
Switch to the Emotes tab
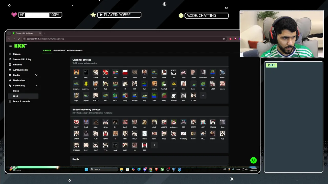47,50
